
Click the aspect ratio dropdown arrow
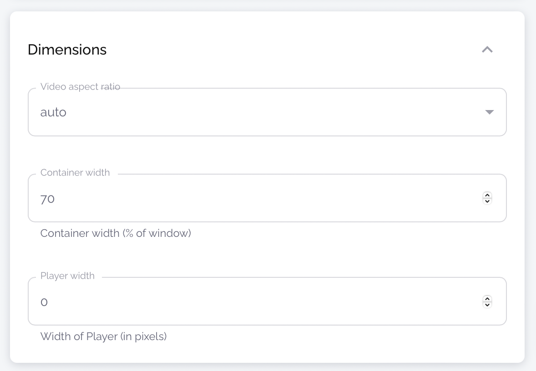[x=490, y=112]
